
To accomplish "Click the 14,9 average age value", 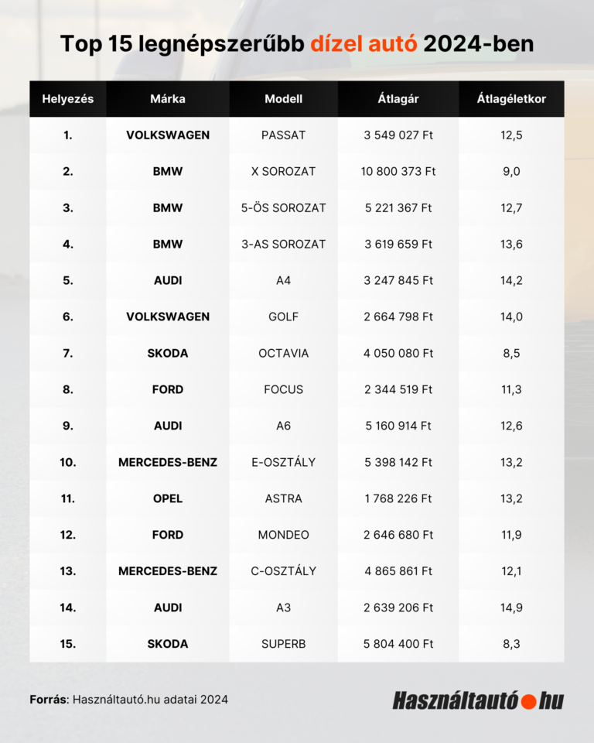I will click(511, 608).
